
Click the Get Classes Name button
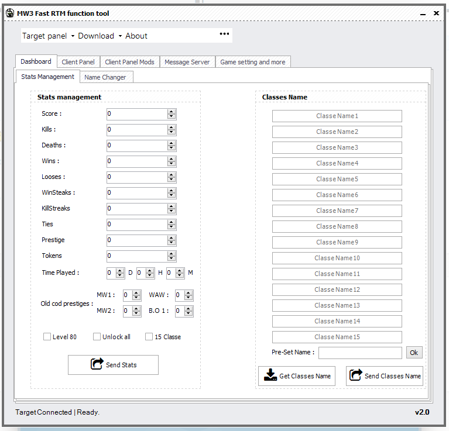[297, 376]
